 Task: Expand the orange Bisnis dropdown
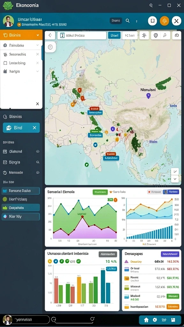click(38, 35)
